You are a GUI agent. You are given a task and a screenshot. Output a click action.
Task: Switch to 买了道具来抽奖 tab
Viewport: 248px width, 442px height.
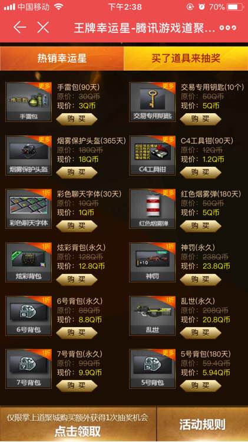[186, 58]
